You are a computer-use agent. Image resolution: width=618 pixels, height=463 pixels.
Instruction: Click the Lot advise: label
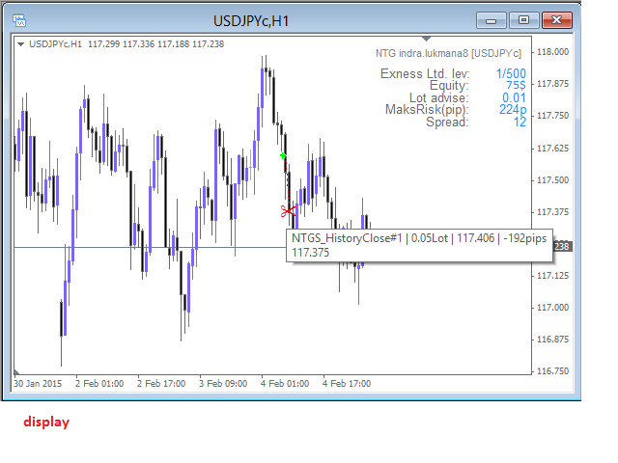pyautogui.click(x=439, y=97)
